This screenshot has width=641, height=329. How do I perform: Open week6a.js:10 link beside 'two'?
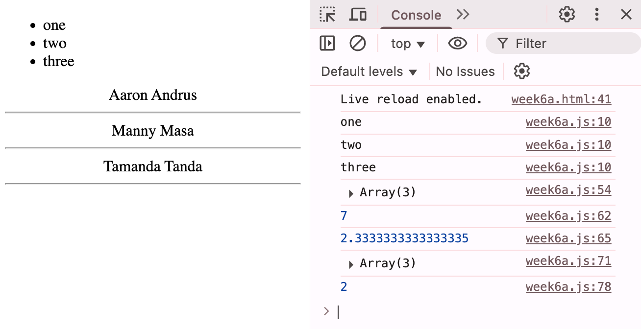(x=568, y=145)
